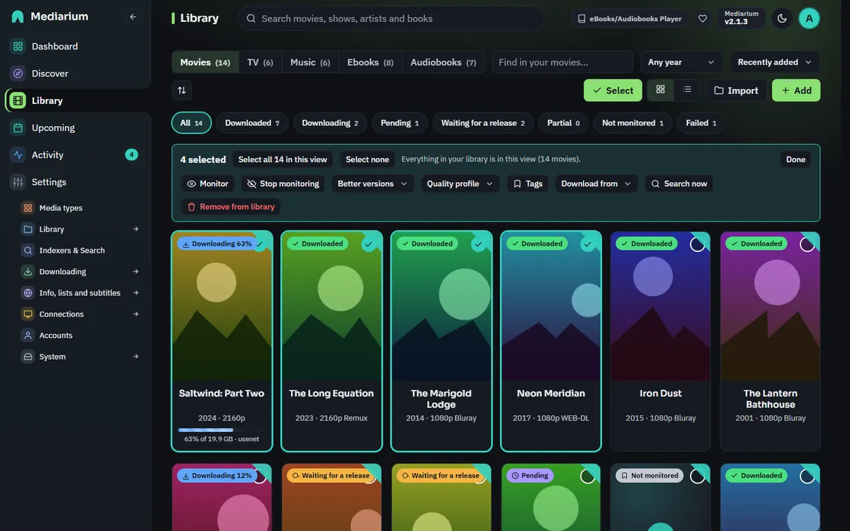Select the Not monitored card checkbox
The width and height of the screenshot is (850, 531).
698,476
